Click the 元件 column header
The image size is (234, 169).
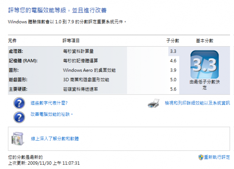12,41
